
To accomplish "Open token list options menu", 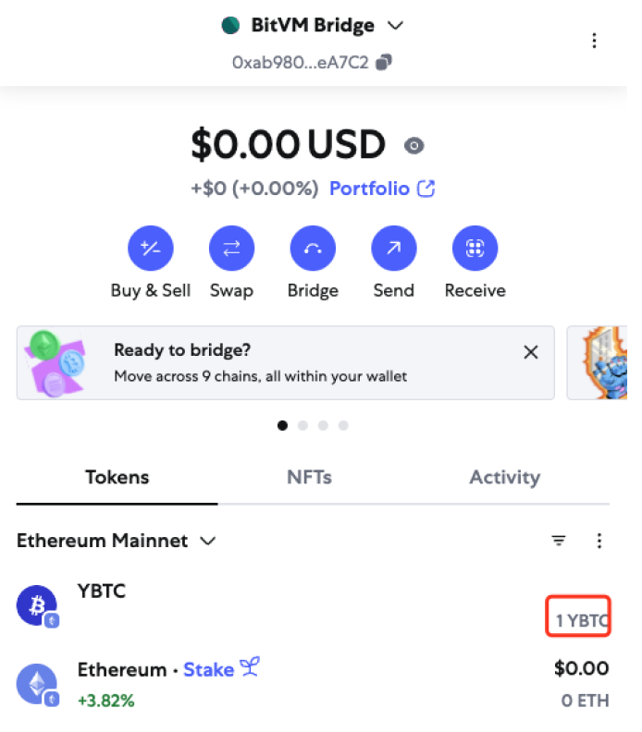I will pyautogui.click(x=599, y=541).
